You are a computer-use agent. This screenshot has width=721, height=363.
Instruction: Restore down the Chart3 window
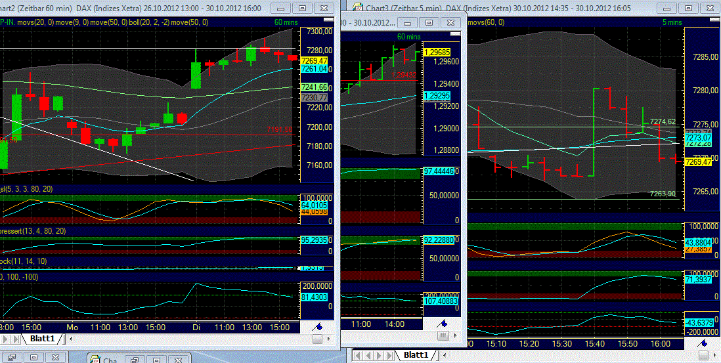coord(666,9)
